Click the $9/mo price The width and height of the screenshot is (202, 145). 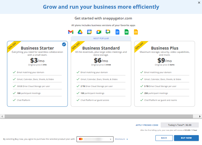click(164, 60)
